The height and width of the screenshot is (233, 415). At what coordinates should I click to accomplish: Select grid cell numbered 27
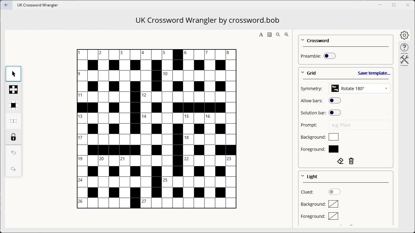[x=146, y=203]
